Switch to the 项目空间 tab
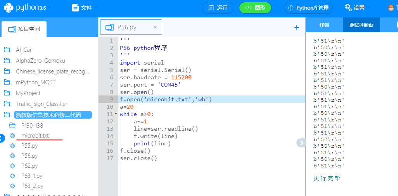Image resolution: width=398 pixels, height=196 pixels. [x=24, y=29]
